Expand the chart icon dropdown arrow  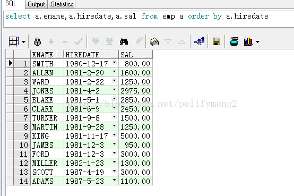(x=258, y=41)
